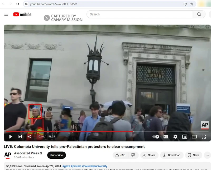The image size is (211, 170).
Task: Enter full screen mode
Action: (x=204, y=137)
